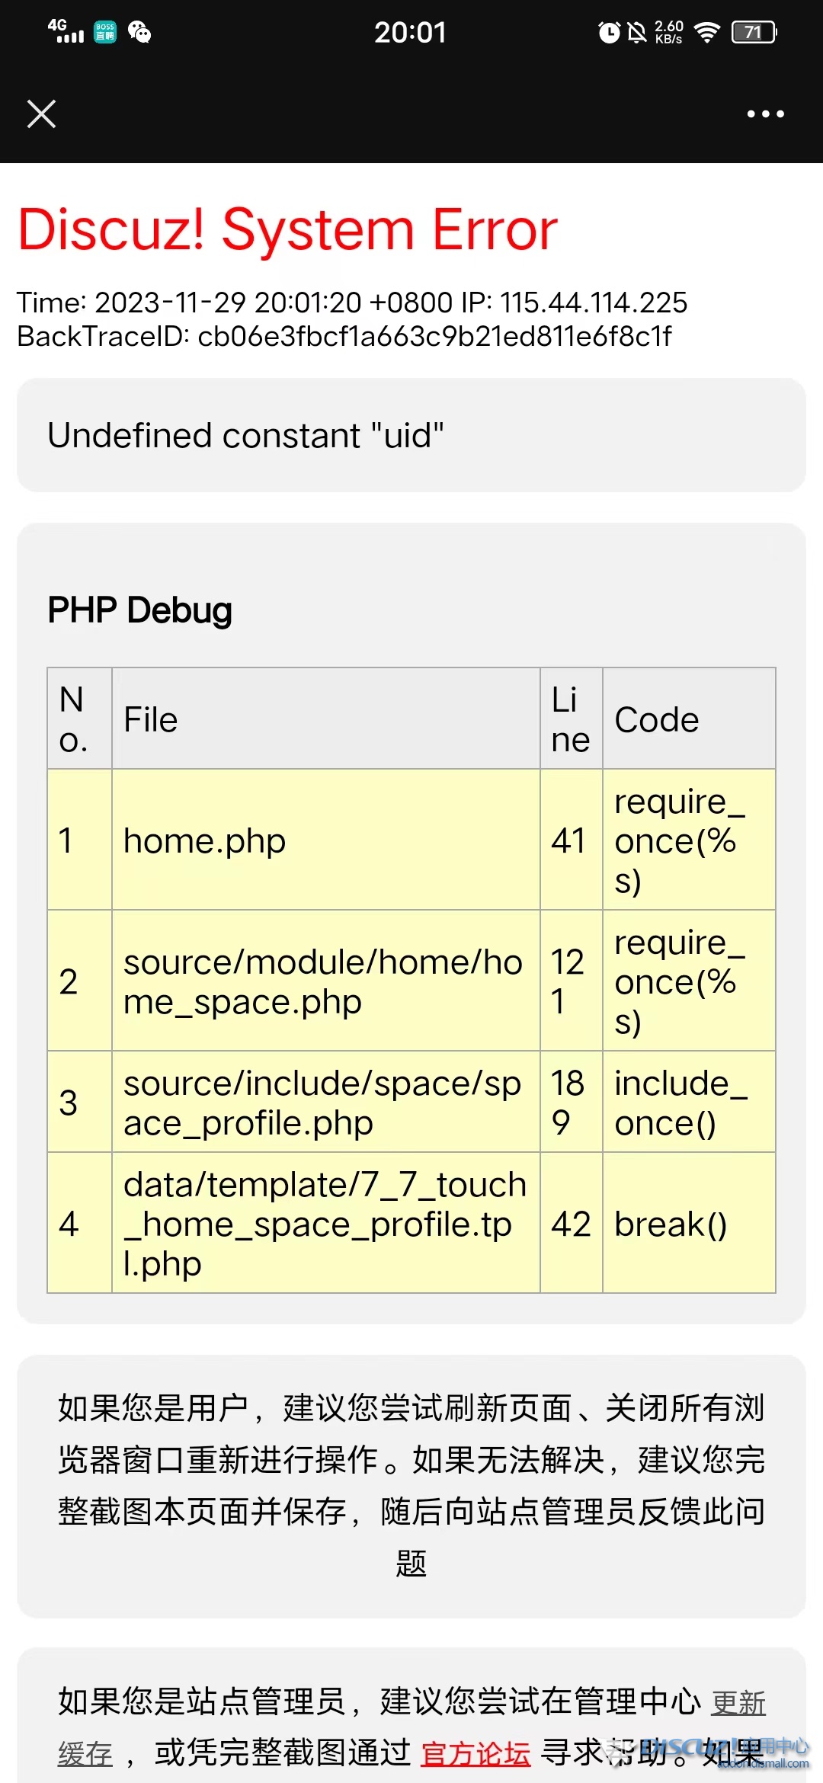The width and height of the screenshot is (823, 1783).
Task: Close the web page with X icon
Action: (41, 114)
